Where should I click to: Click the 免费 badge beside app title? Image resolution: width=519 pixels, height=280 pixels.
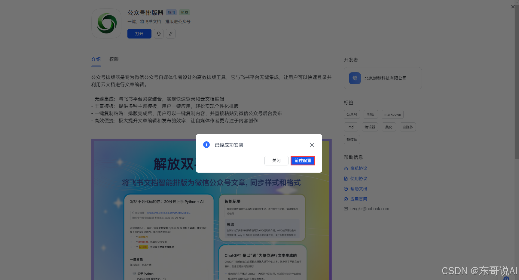185,13
